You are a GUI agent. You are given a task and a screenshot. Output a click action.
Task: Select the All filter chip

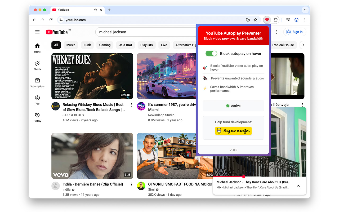(x=56, y=45)
